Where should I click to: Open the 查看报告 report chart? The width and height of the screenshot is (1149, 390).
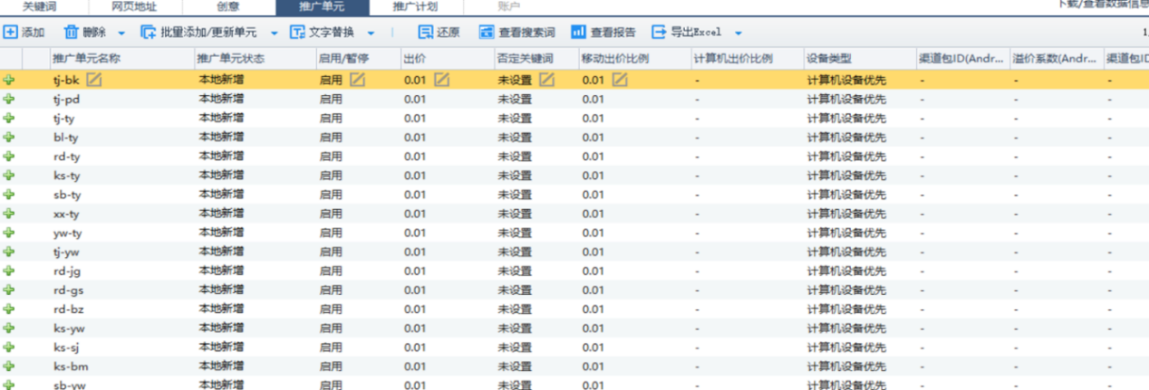point(603,33)
